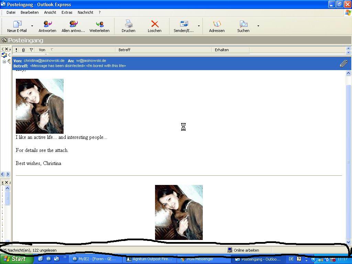This screenshot has width=352, height=264.
Task: Click the DE language indicator
Action: 291,259
